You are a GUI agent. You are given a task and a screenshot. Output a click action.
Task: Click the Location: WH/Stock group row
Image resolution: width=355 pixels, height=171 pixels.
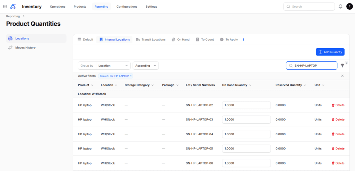(x=211, y=94)
